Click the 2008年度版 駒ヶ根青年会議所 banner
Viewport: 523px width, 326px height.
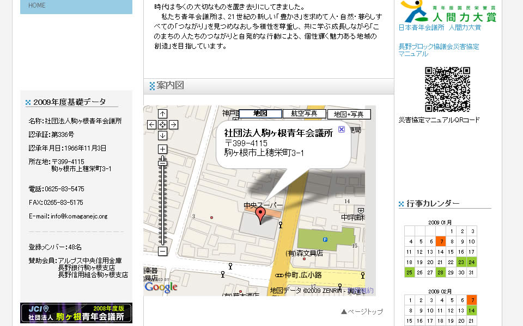(x=76, y=313)
